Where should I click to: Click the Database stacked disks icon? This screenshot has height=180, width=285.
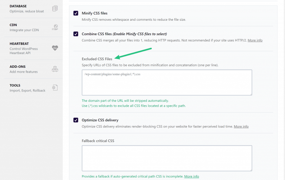pyautogui.click(x=55, y=9)
